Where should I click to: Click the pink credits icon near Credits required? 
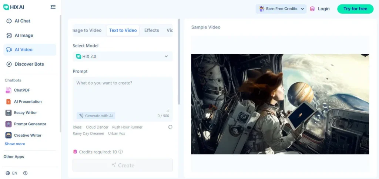click(x=75, y=152)
